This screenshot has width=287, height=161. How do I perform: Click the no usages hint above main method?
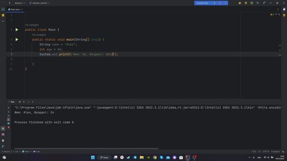(x=39, y=35)
